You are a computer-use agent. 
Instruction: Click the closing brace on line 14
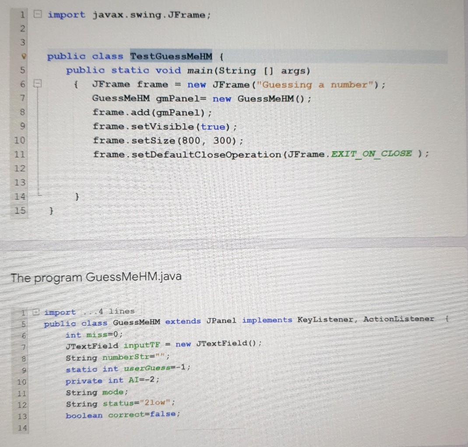tap(77, 197)
